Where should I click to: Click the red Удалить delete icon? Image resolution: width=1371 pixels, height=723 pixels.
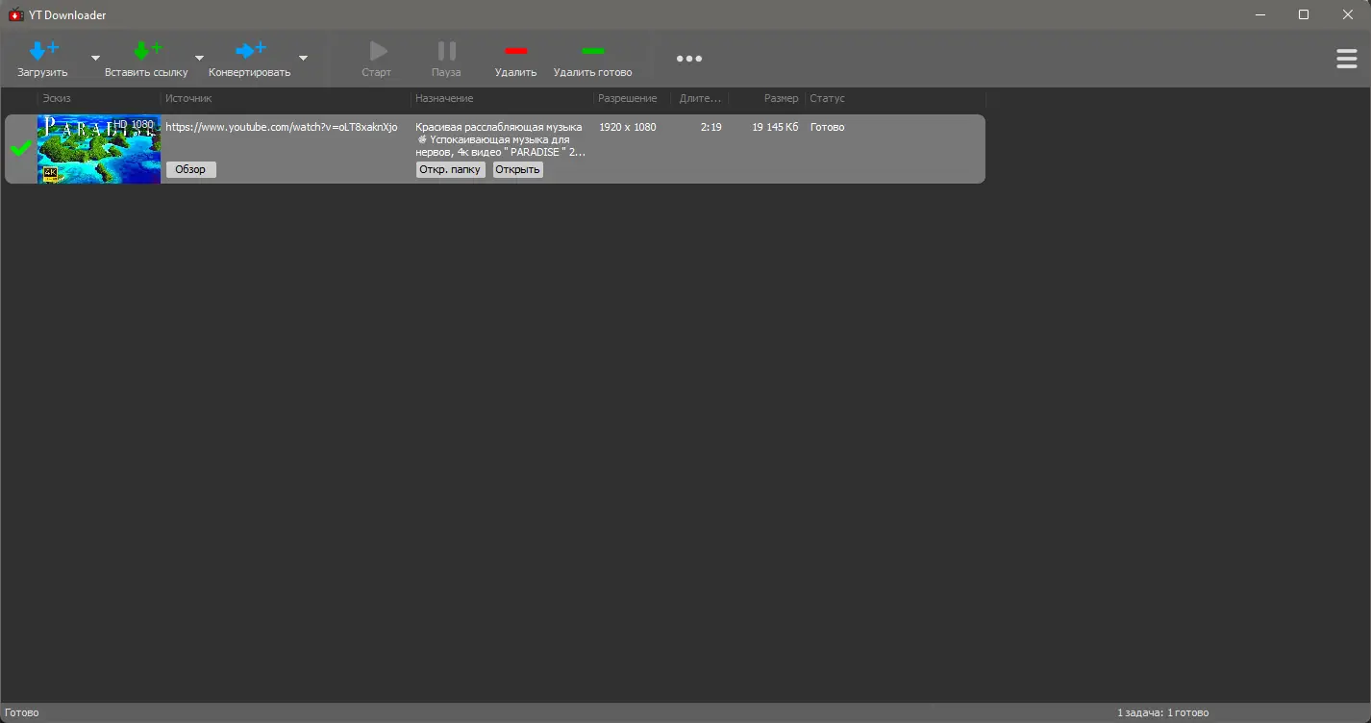click(515, 51)
